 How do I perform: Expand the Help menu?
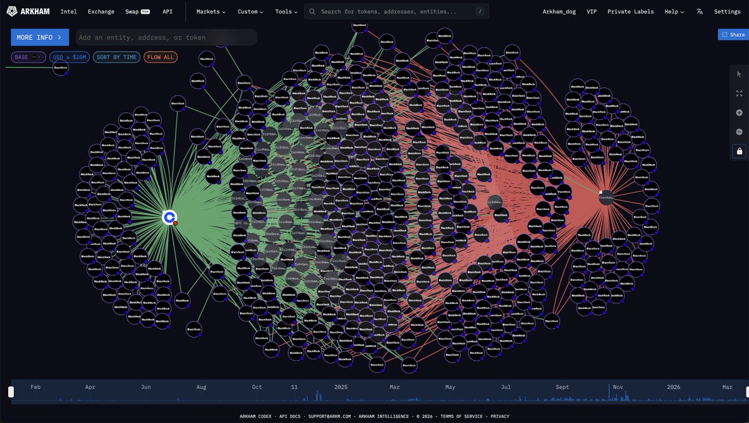tap(674, 11)
